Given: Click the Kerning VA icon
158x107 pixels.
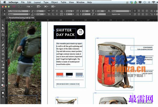Looking at the screenshot, I should [x=61, y=11].
